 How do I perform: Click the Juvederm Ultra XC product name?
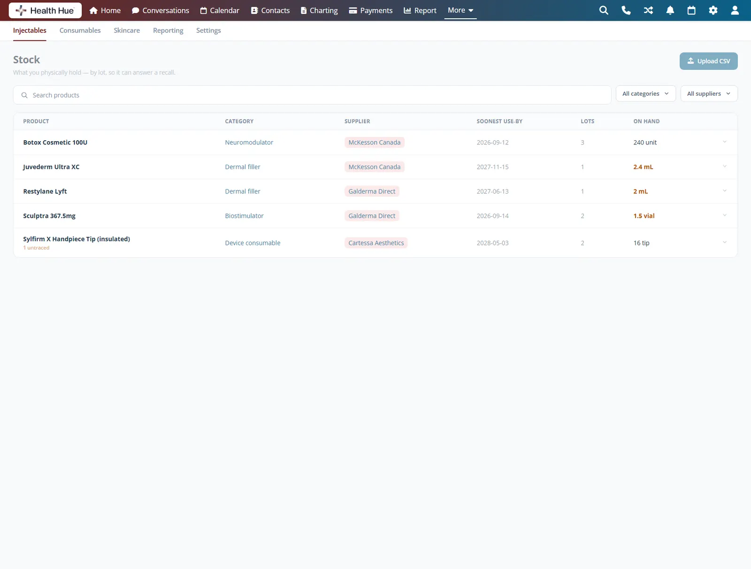point(51,167)
